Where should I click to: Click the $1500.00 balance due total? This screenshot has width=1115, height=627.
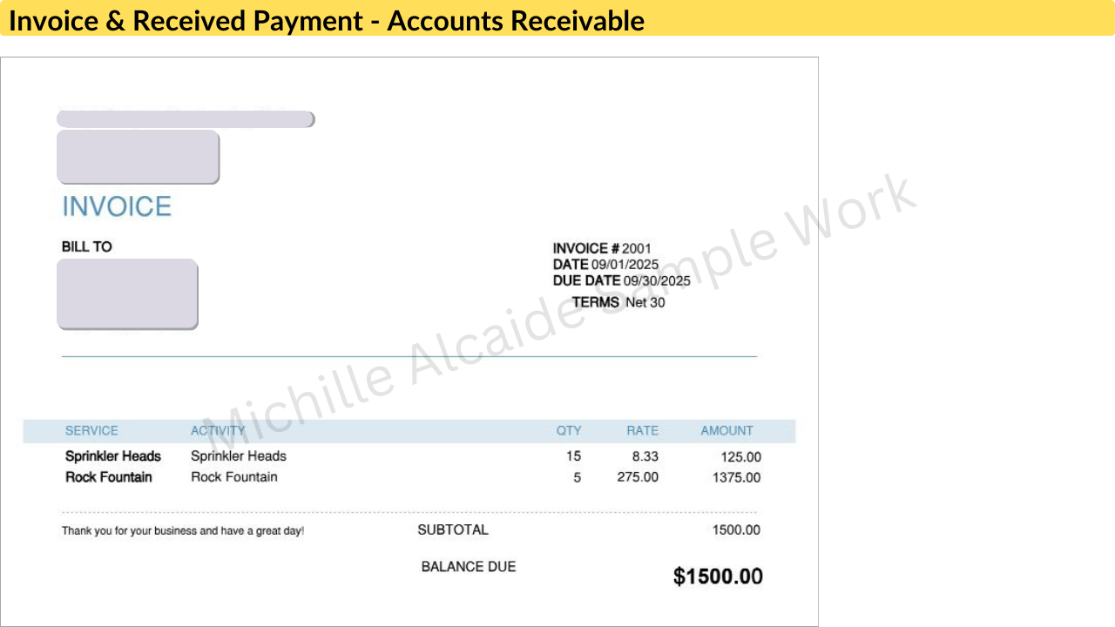pos(718,576)
